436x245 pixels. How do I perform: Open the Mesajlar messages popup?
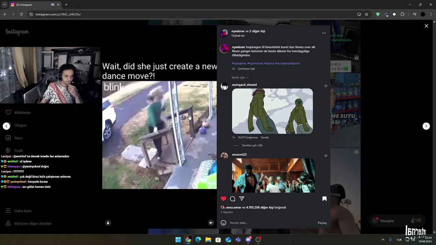(397, 221)
